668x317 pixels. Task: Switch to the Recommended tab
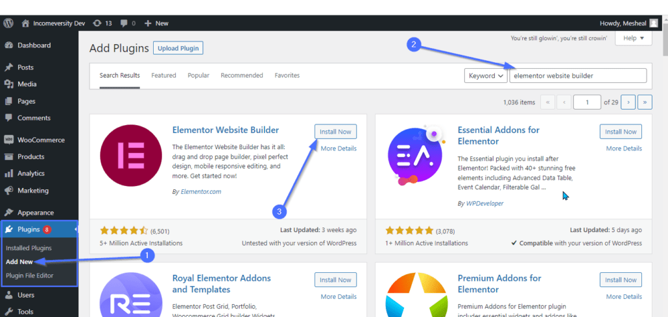(x=242, y=75)
